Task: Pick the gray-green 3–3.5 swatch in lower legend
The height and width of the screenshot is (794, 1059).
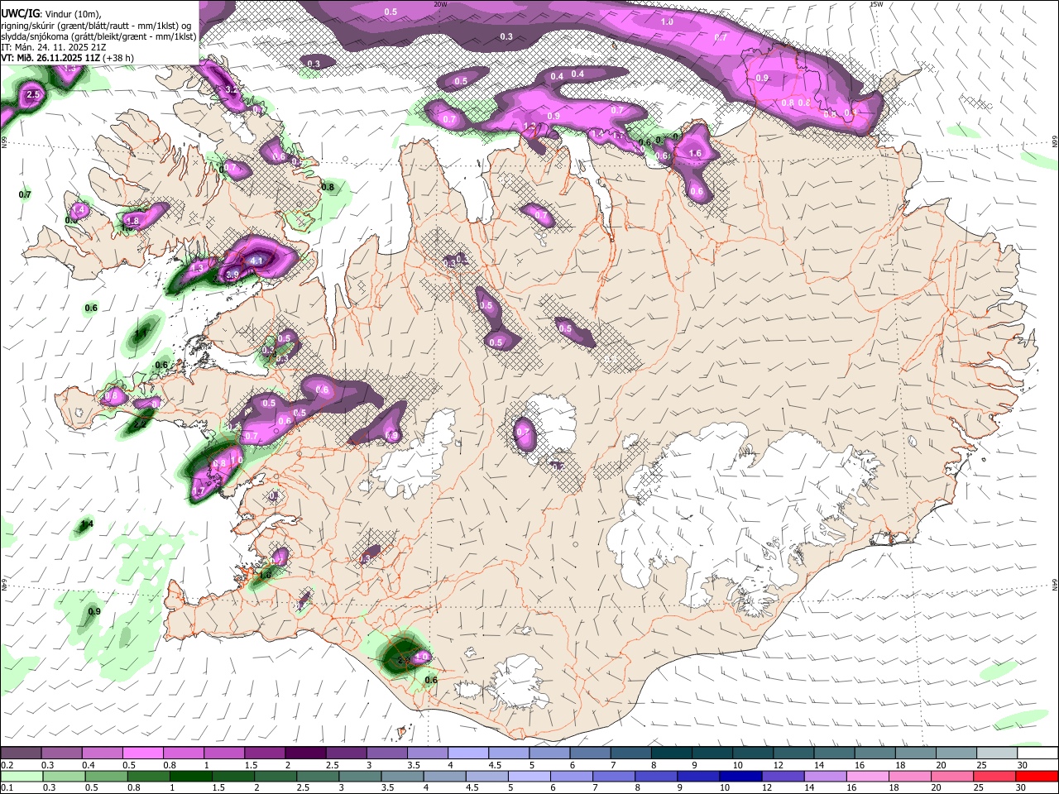Action: 362,776
